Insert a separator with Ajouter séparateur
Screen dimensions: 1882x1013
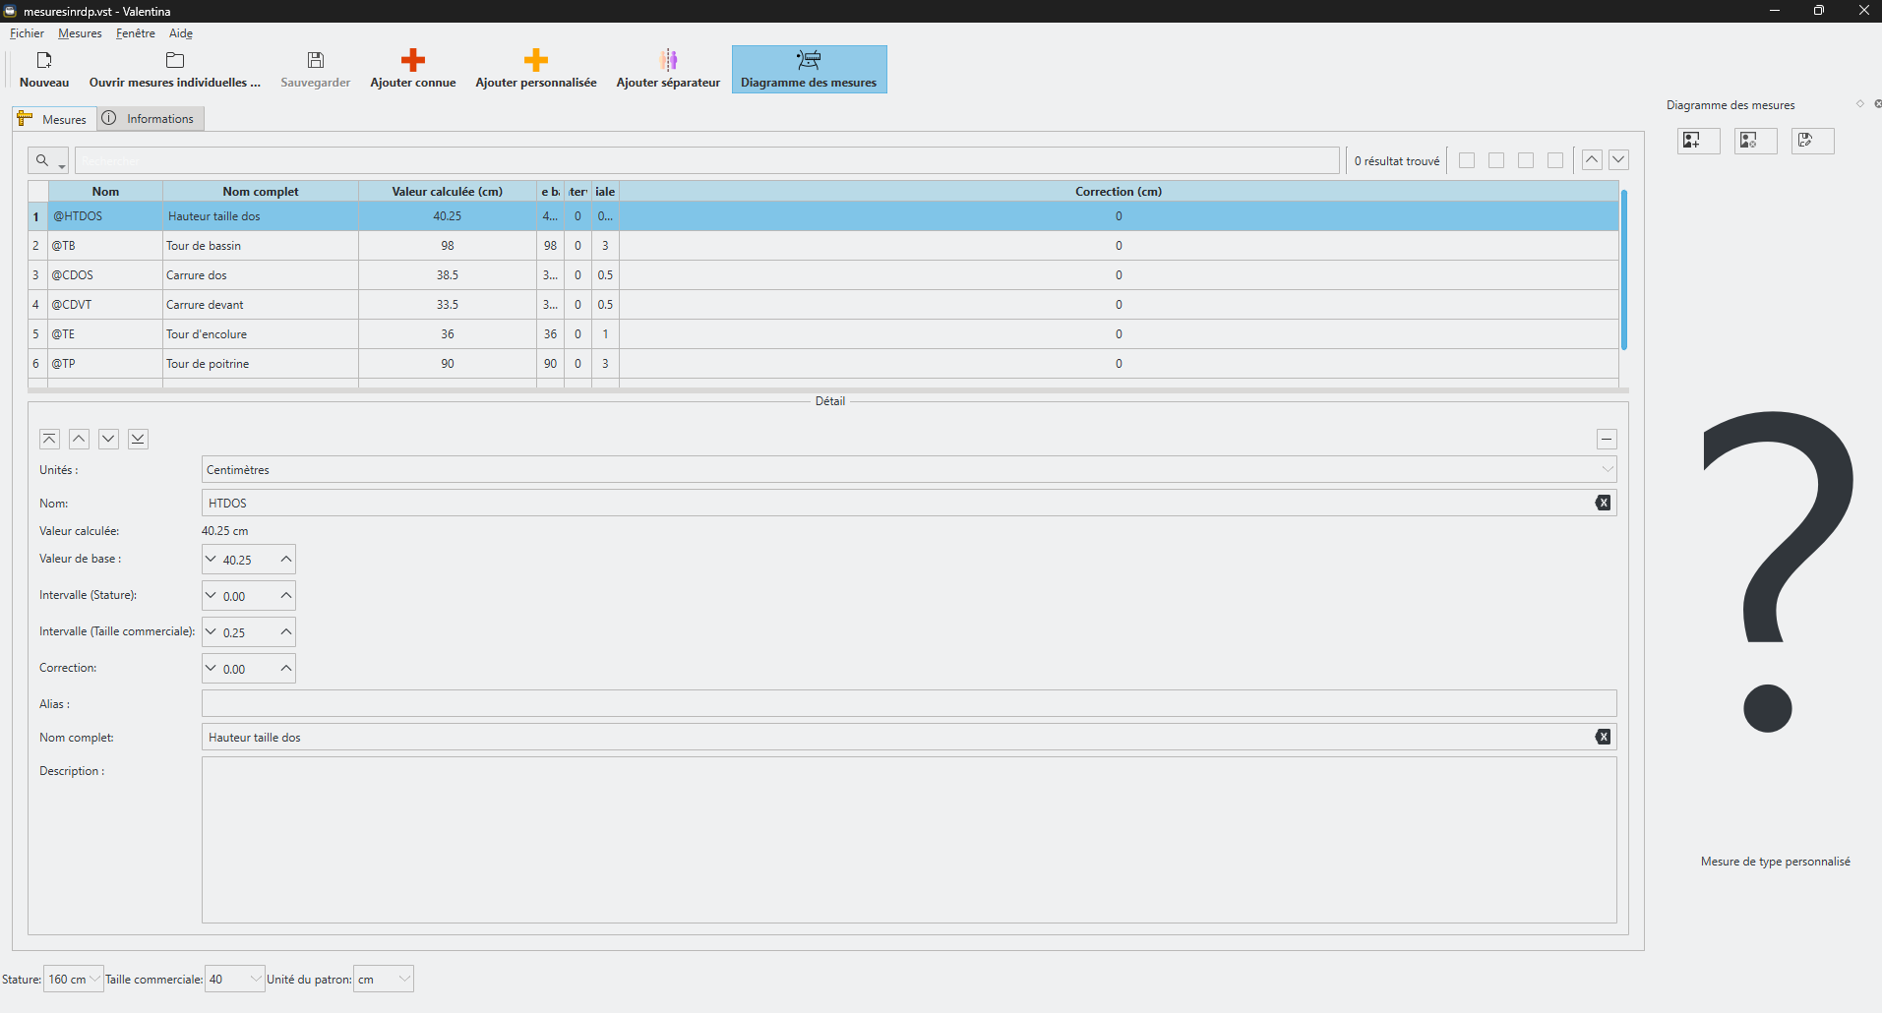coord(668,70)
